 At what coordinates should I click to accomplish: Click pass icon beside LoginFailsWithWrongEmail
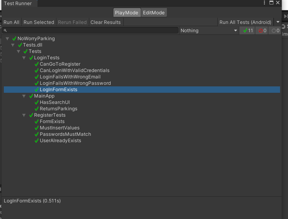point(37,77)
